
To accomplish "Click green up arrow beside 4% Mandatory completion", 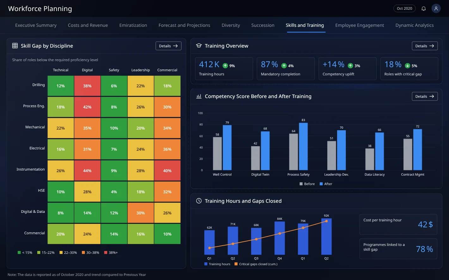I will (284, 66).
